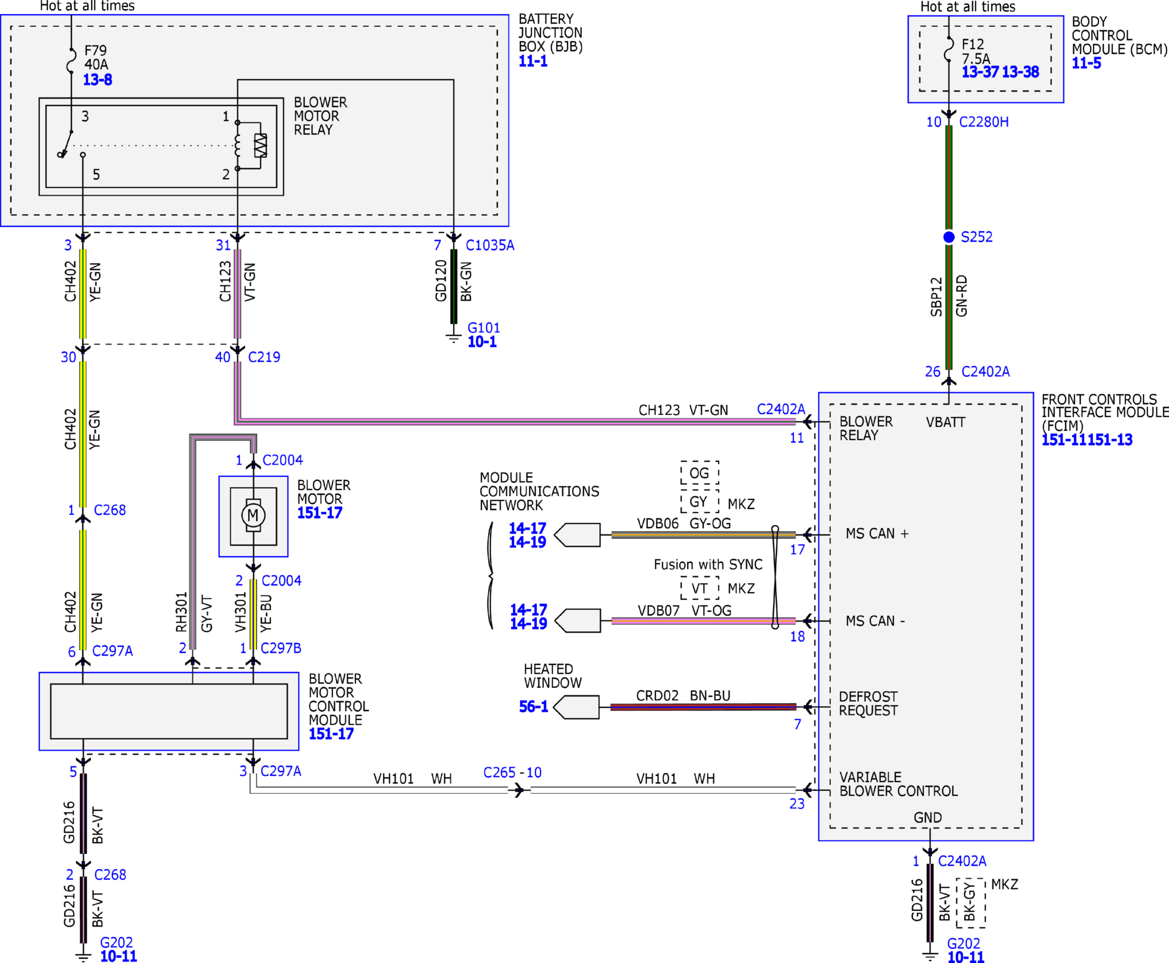Click the F12 7.5A fuse symbol
This screenshot has height=963, width=1169.
(x=949, y=49)
